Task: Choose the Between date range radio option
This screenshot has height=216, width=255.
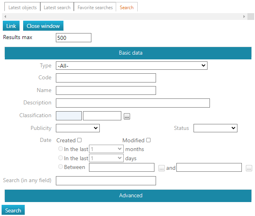Action: click(61, 167)
